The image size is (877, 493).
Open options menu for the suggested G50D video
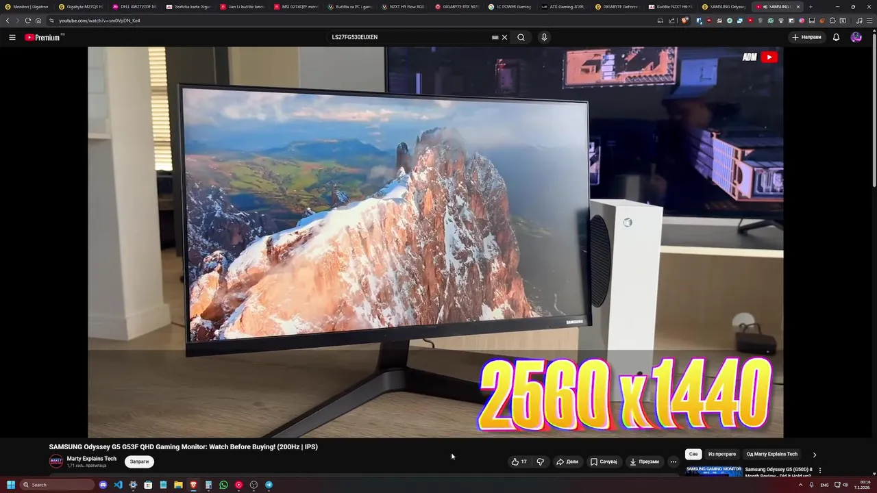(x=820, y=470)
